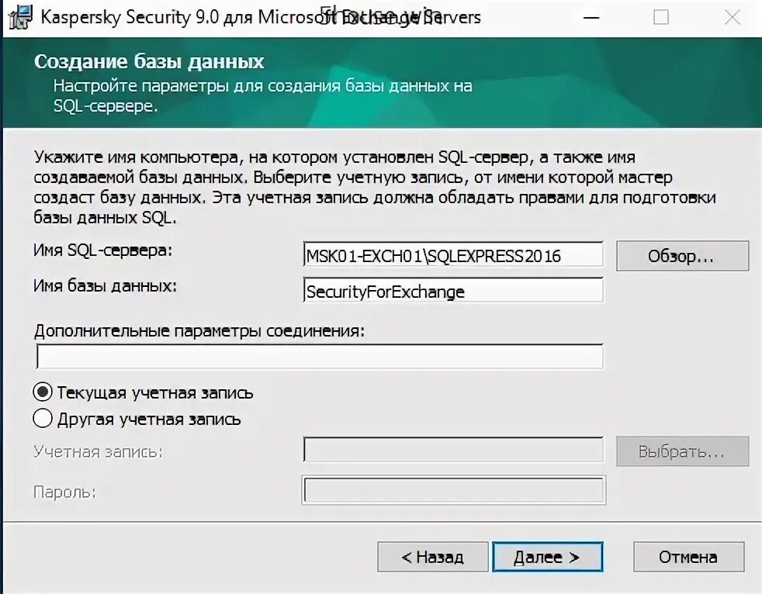Click the 'Учетная запись' account input field

tap(453, 451)
